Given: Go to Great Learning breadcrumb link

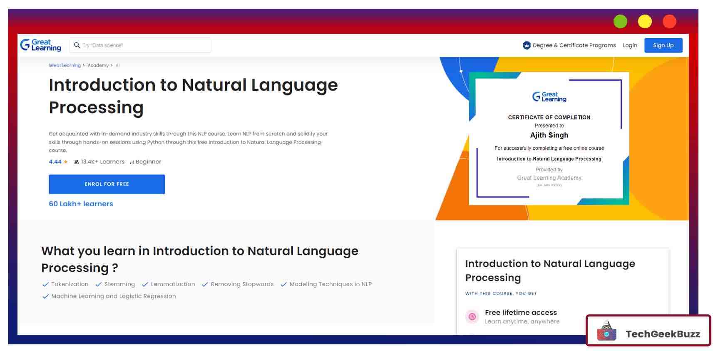Looking at the screenshot, I should pyautogui.click(x=65, y=65).
